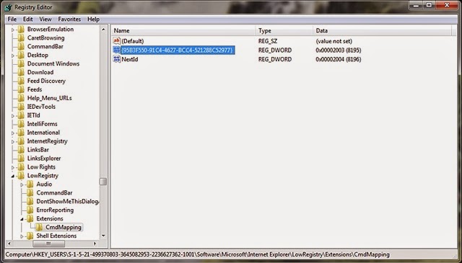Image resolution: width=462 pixels, height=263 pixels.
Task: Expand the BrowserEmulation key
Action: [x=13, y=30]
